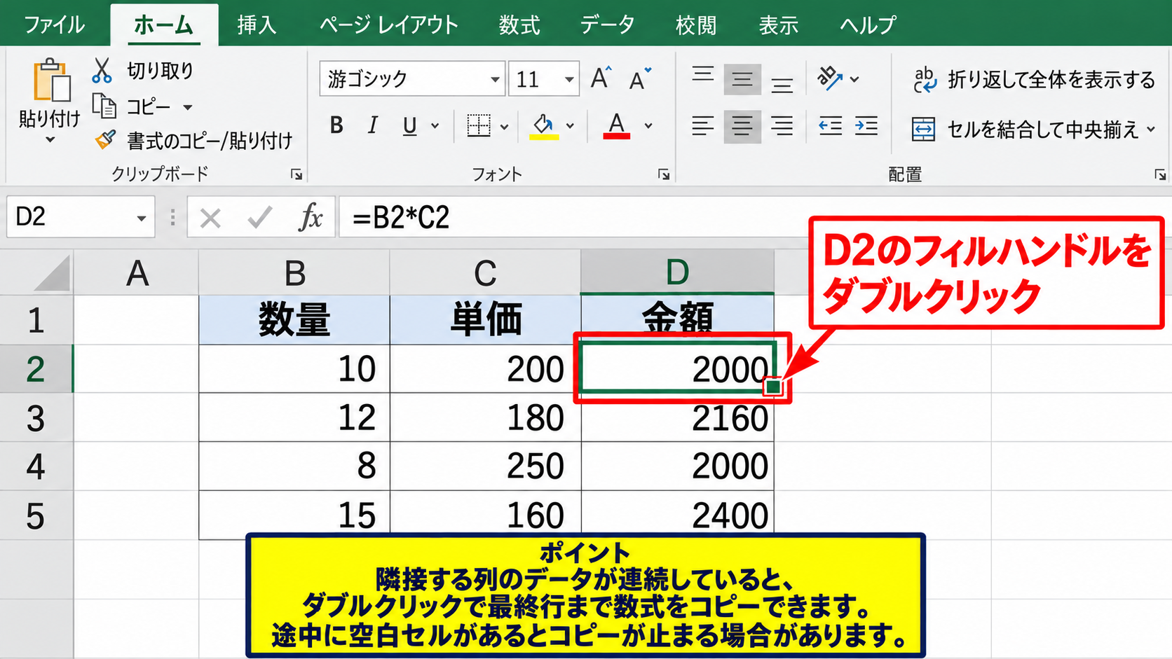Click the Format Painter (書式のコピー/貼り付け) brush
The image size is (1172, 659).
105,140
